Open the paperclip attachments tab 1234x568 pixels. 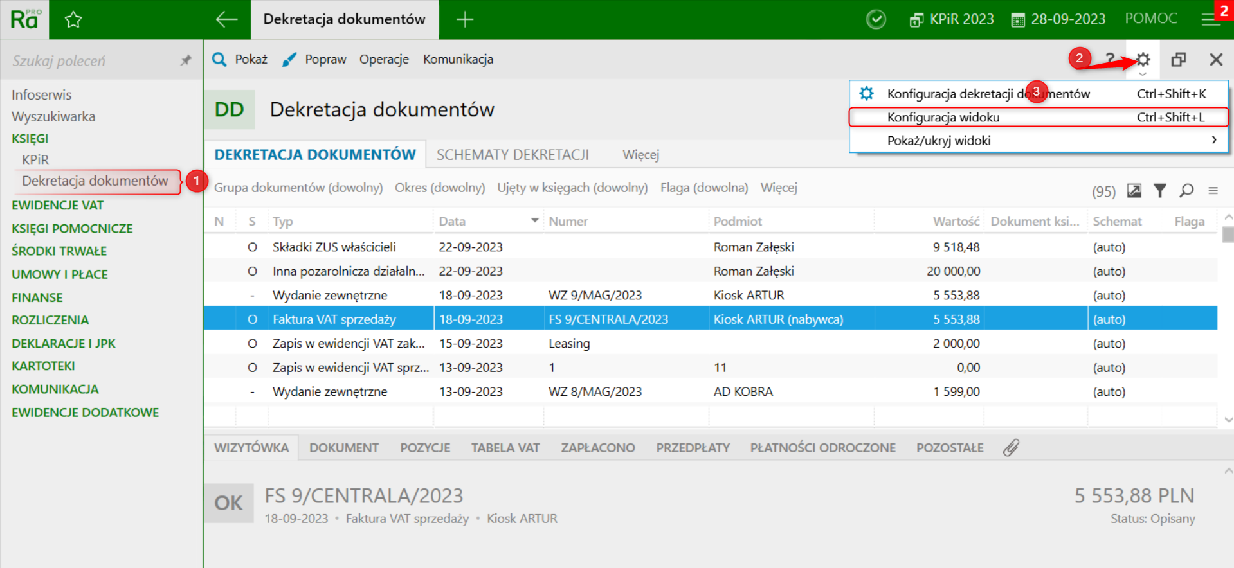[x=1011, y=448]
